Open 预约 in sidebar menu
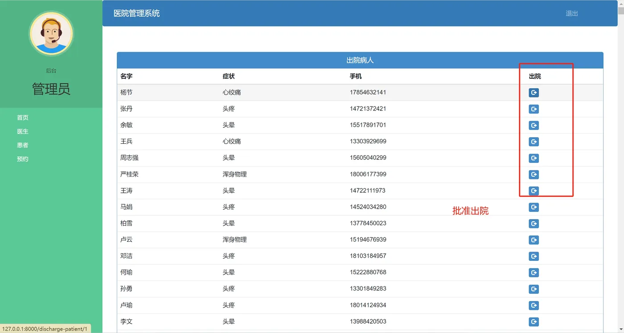 [23, 159]
